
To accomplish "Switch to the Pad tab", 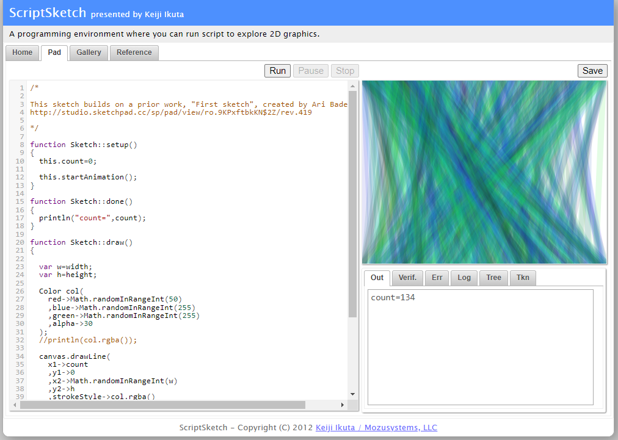I will click(x=54, y=52).
